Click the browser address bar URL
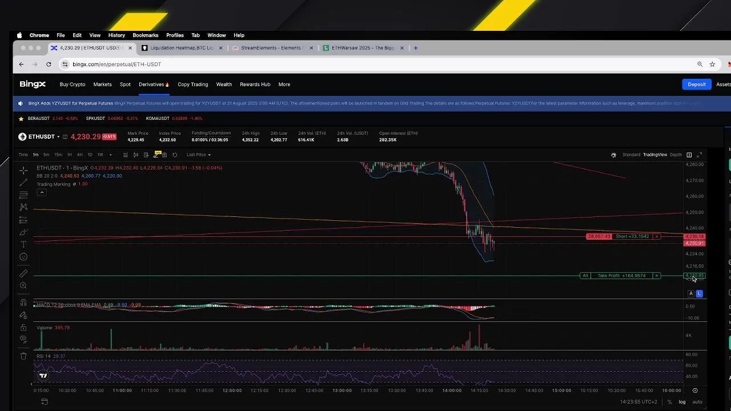 coord(117,65)
